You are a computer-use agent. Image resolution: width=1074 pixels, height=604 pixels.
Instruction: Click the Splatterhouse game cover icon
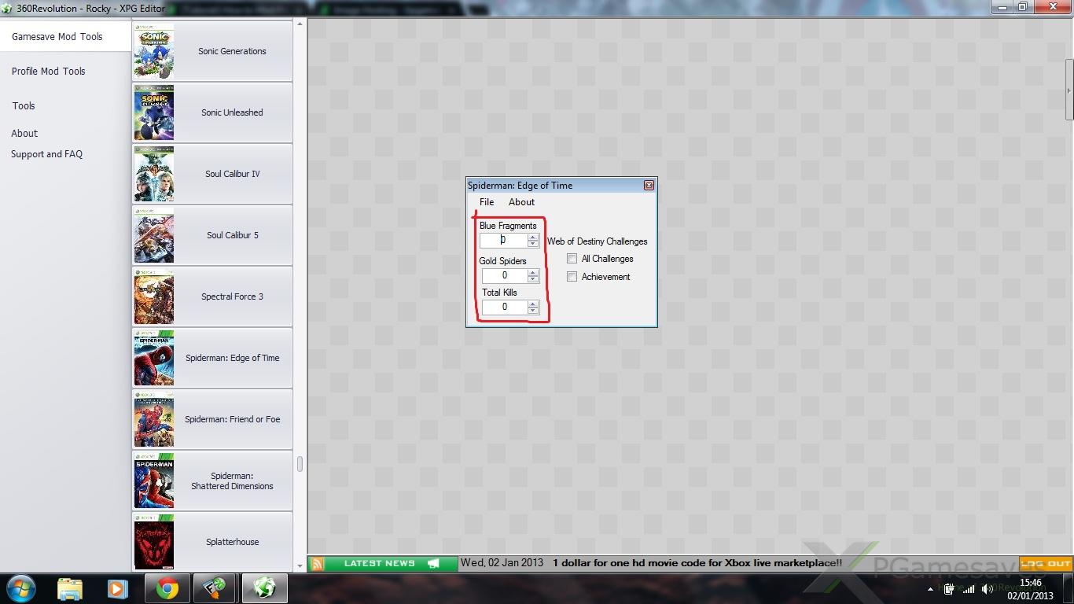coord(153,542)
